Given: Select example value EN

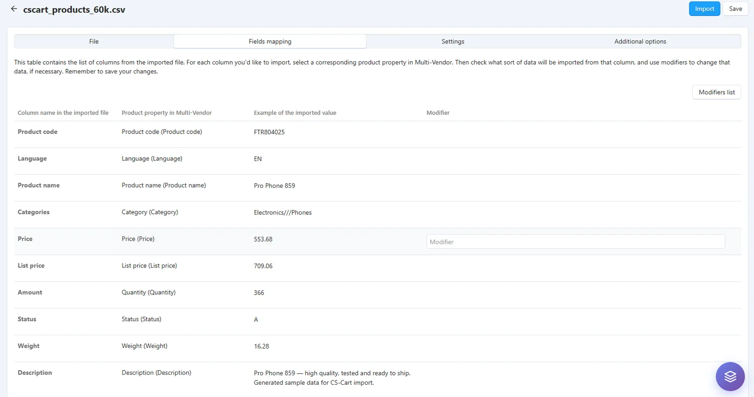Looking at the screenshot, I should coord(258,159).
